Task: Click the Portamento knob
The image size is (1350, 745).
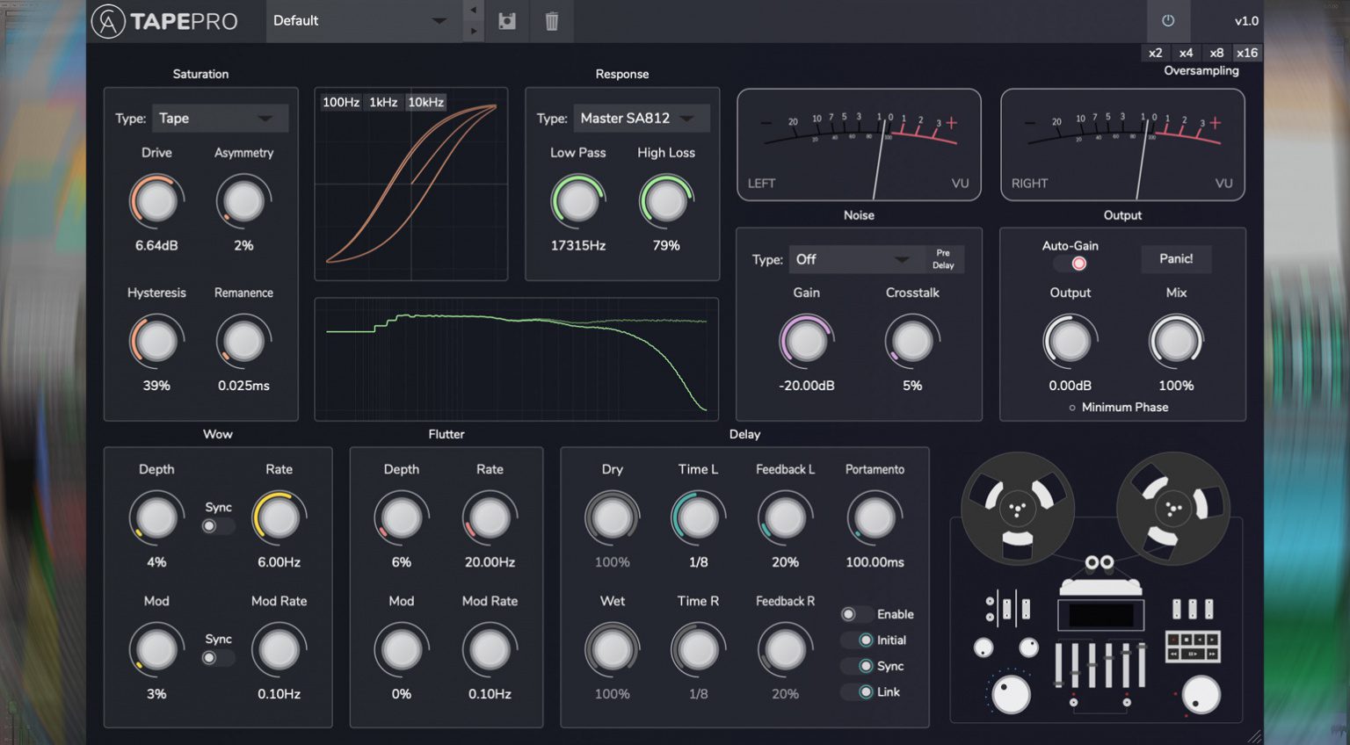Action: pos(875,518)
